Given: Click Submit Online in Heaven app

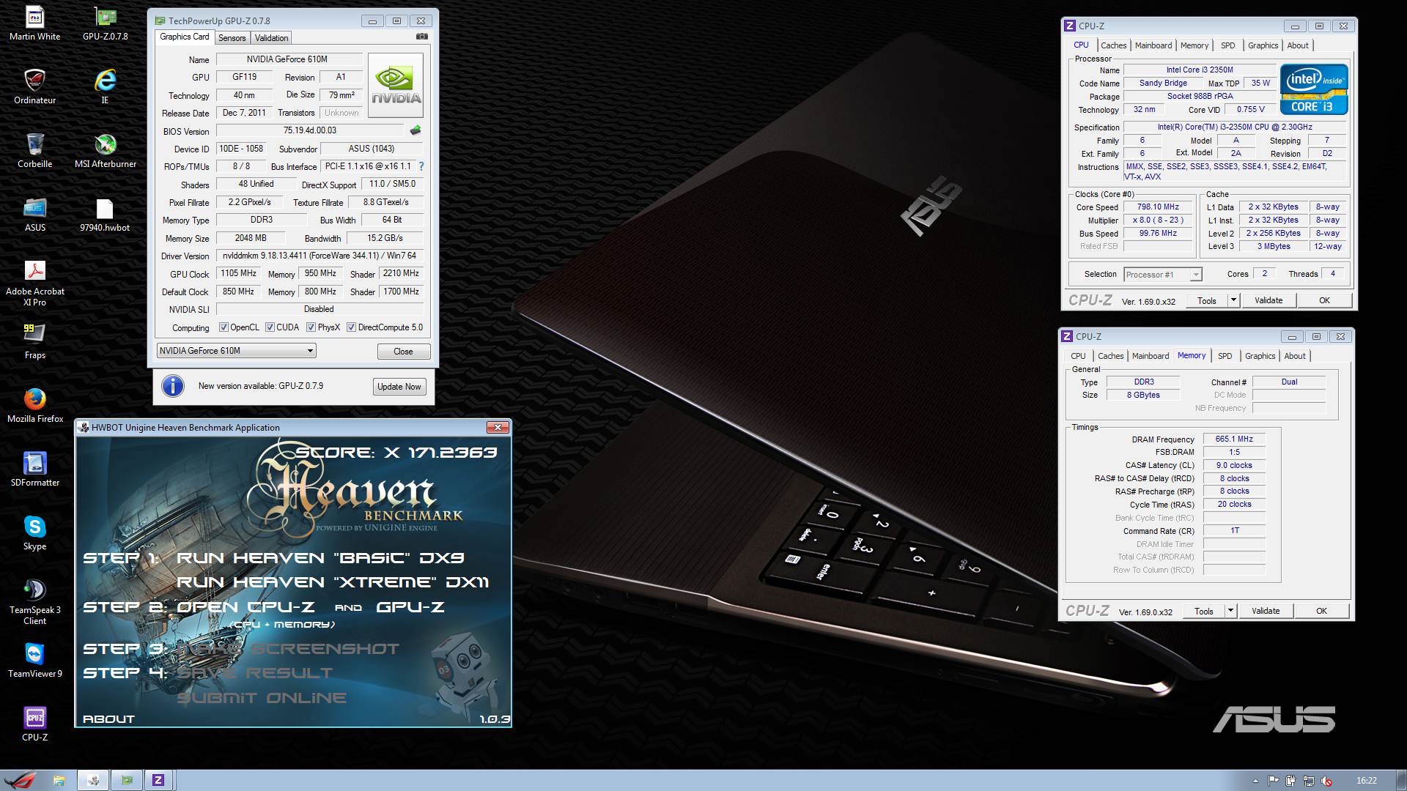Looking at the screenshot, I should tap(262, 698).
